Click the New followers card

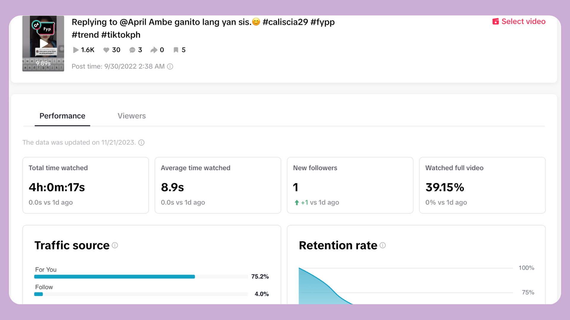click(350, 185)
